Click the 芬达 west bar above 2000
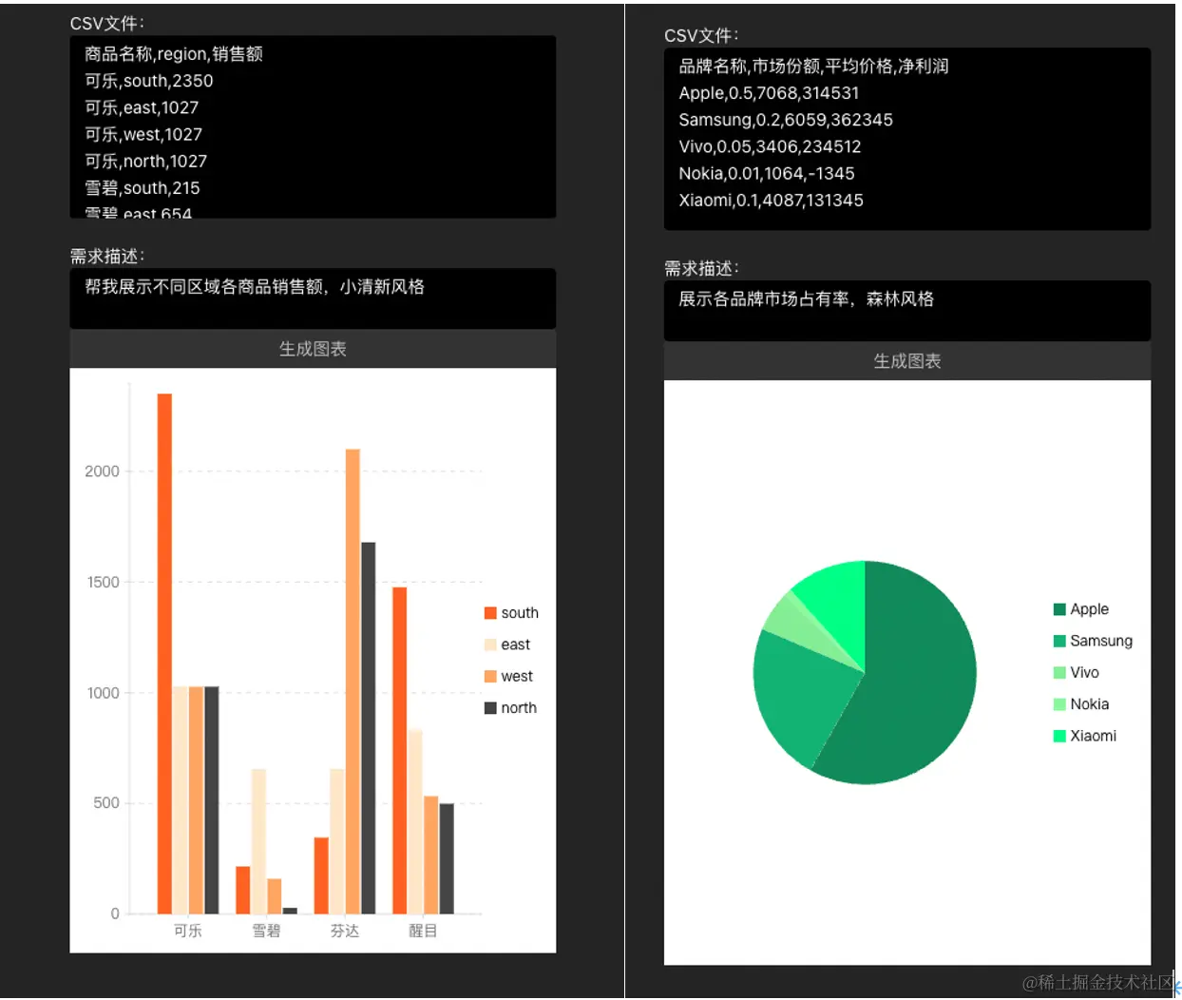 353,682
